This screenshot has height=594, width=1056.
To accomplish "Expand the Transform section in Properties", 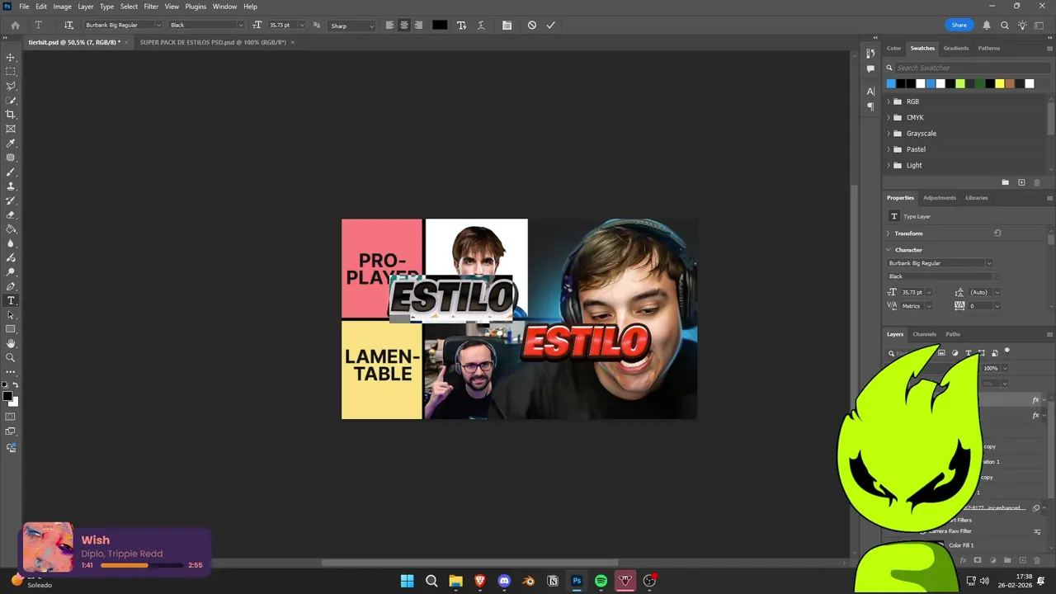I will [889, 233].
